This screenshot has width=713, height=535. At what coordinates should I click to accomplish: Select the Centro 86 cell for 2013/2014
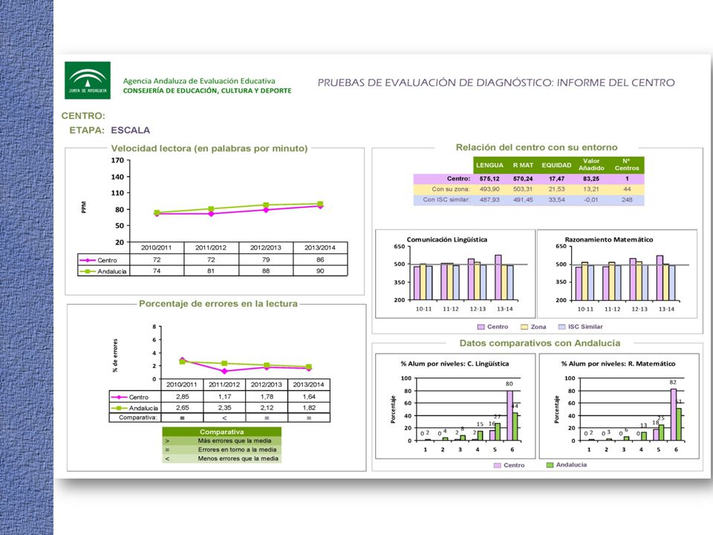(x=320, y=260)
